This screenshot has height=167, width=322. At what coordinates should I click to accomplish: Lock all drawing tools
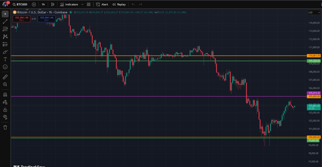coord(5,110)
